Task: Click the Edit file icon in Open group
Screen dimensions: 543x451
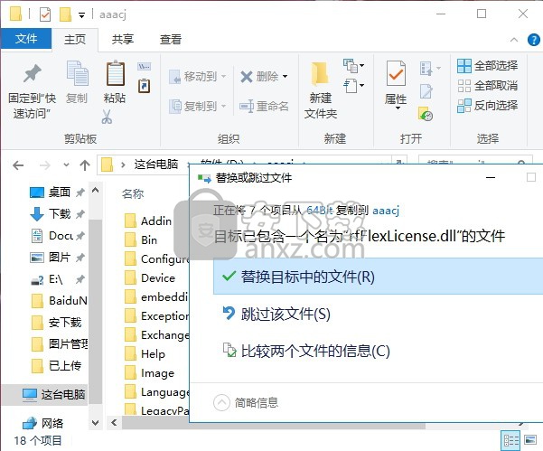Action: (426, 91)
